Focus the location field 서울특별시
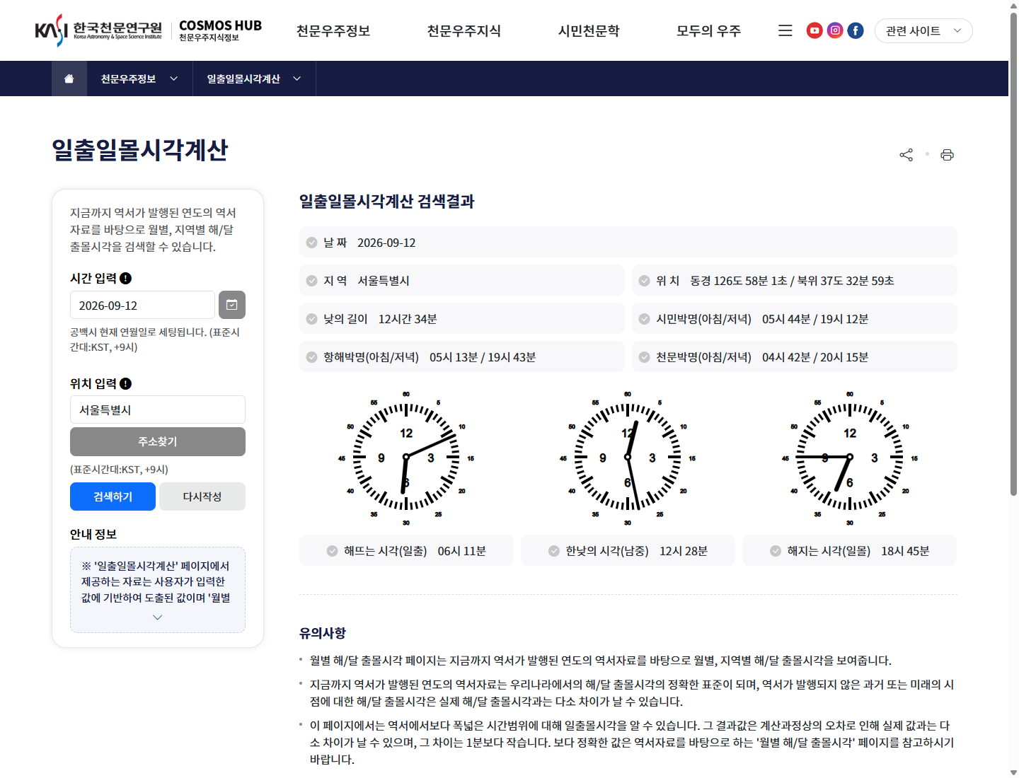The image size is (1019, 778). [158, 410]
